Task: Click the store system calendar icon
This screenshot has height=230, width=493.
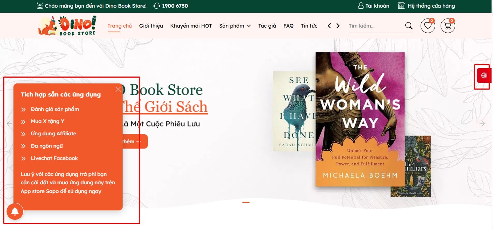Action: 401,6
